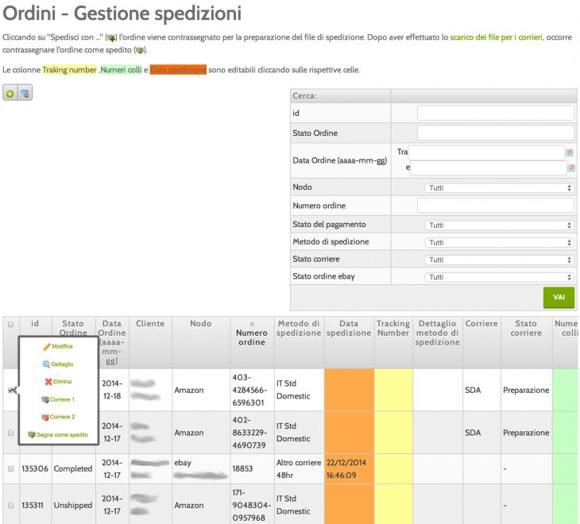Click SDA courier in the 2014-12-18 row

(x=473, y=390)
